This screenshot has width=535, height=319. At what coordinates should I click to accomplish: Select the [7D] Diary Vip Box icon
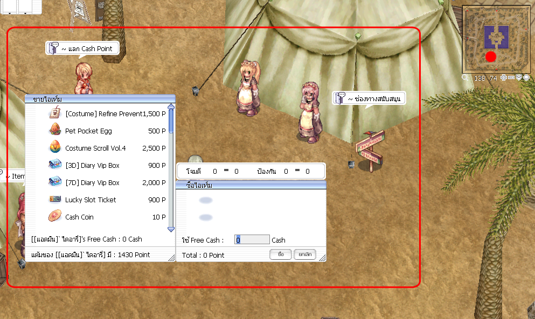coord(54,182)
